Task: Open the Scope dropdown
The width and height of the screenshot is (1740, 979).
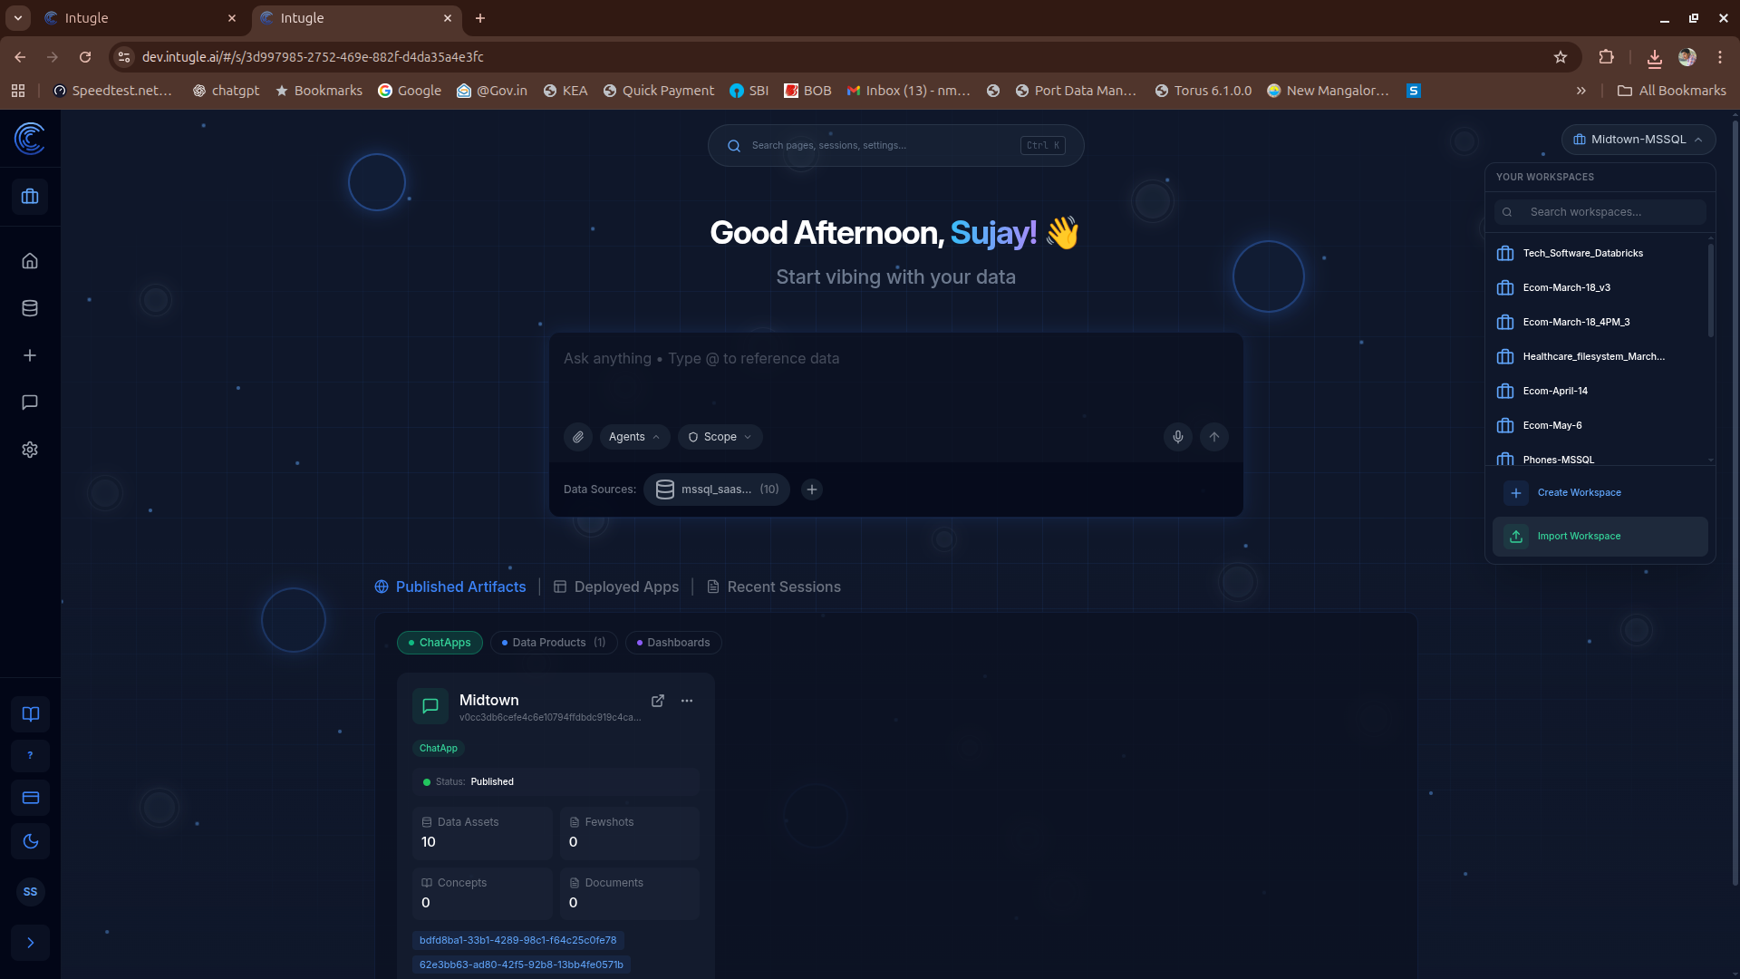Action: pos(720,437)
